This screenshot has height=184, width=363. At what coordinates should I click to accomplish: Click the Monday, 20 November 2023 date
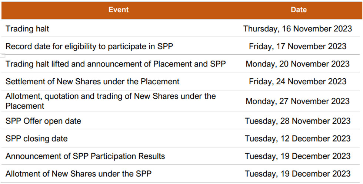[297, 64]
